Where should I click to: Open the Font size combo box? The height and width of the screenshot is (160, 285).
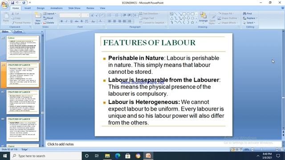85,15
